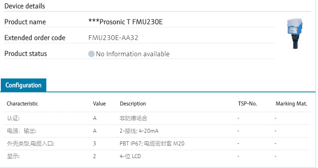
Task: Click the 非防爆场合 description text
Action: click(134, 118)
